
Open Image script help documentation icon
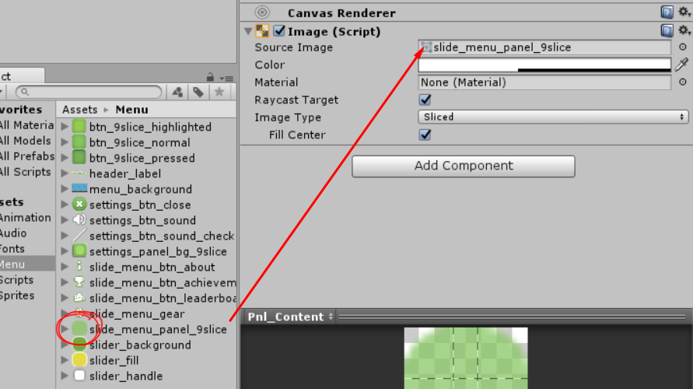[667, 31]
